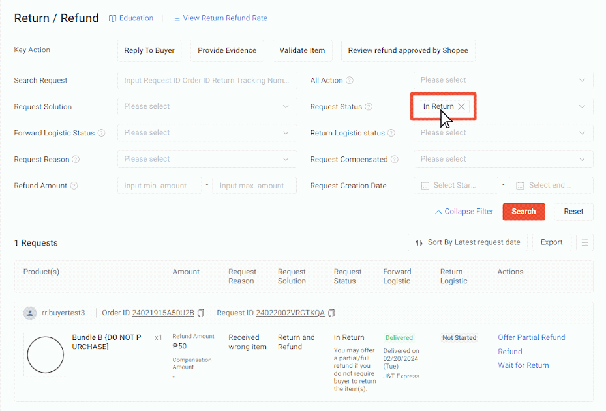Viewport: 606px width, 411px height.
Task: Click the Search Request input field
Action: pyautogui.click(x=207, y=81)
